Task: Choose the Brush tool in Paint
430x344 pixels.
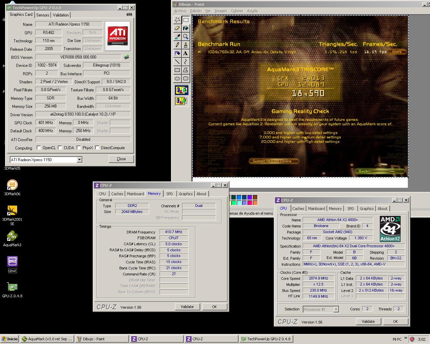Action: 186,45
